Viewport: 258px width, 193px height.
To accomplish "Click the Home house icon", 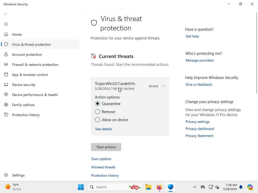I will (6, 34).
